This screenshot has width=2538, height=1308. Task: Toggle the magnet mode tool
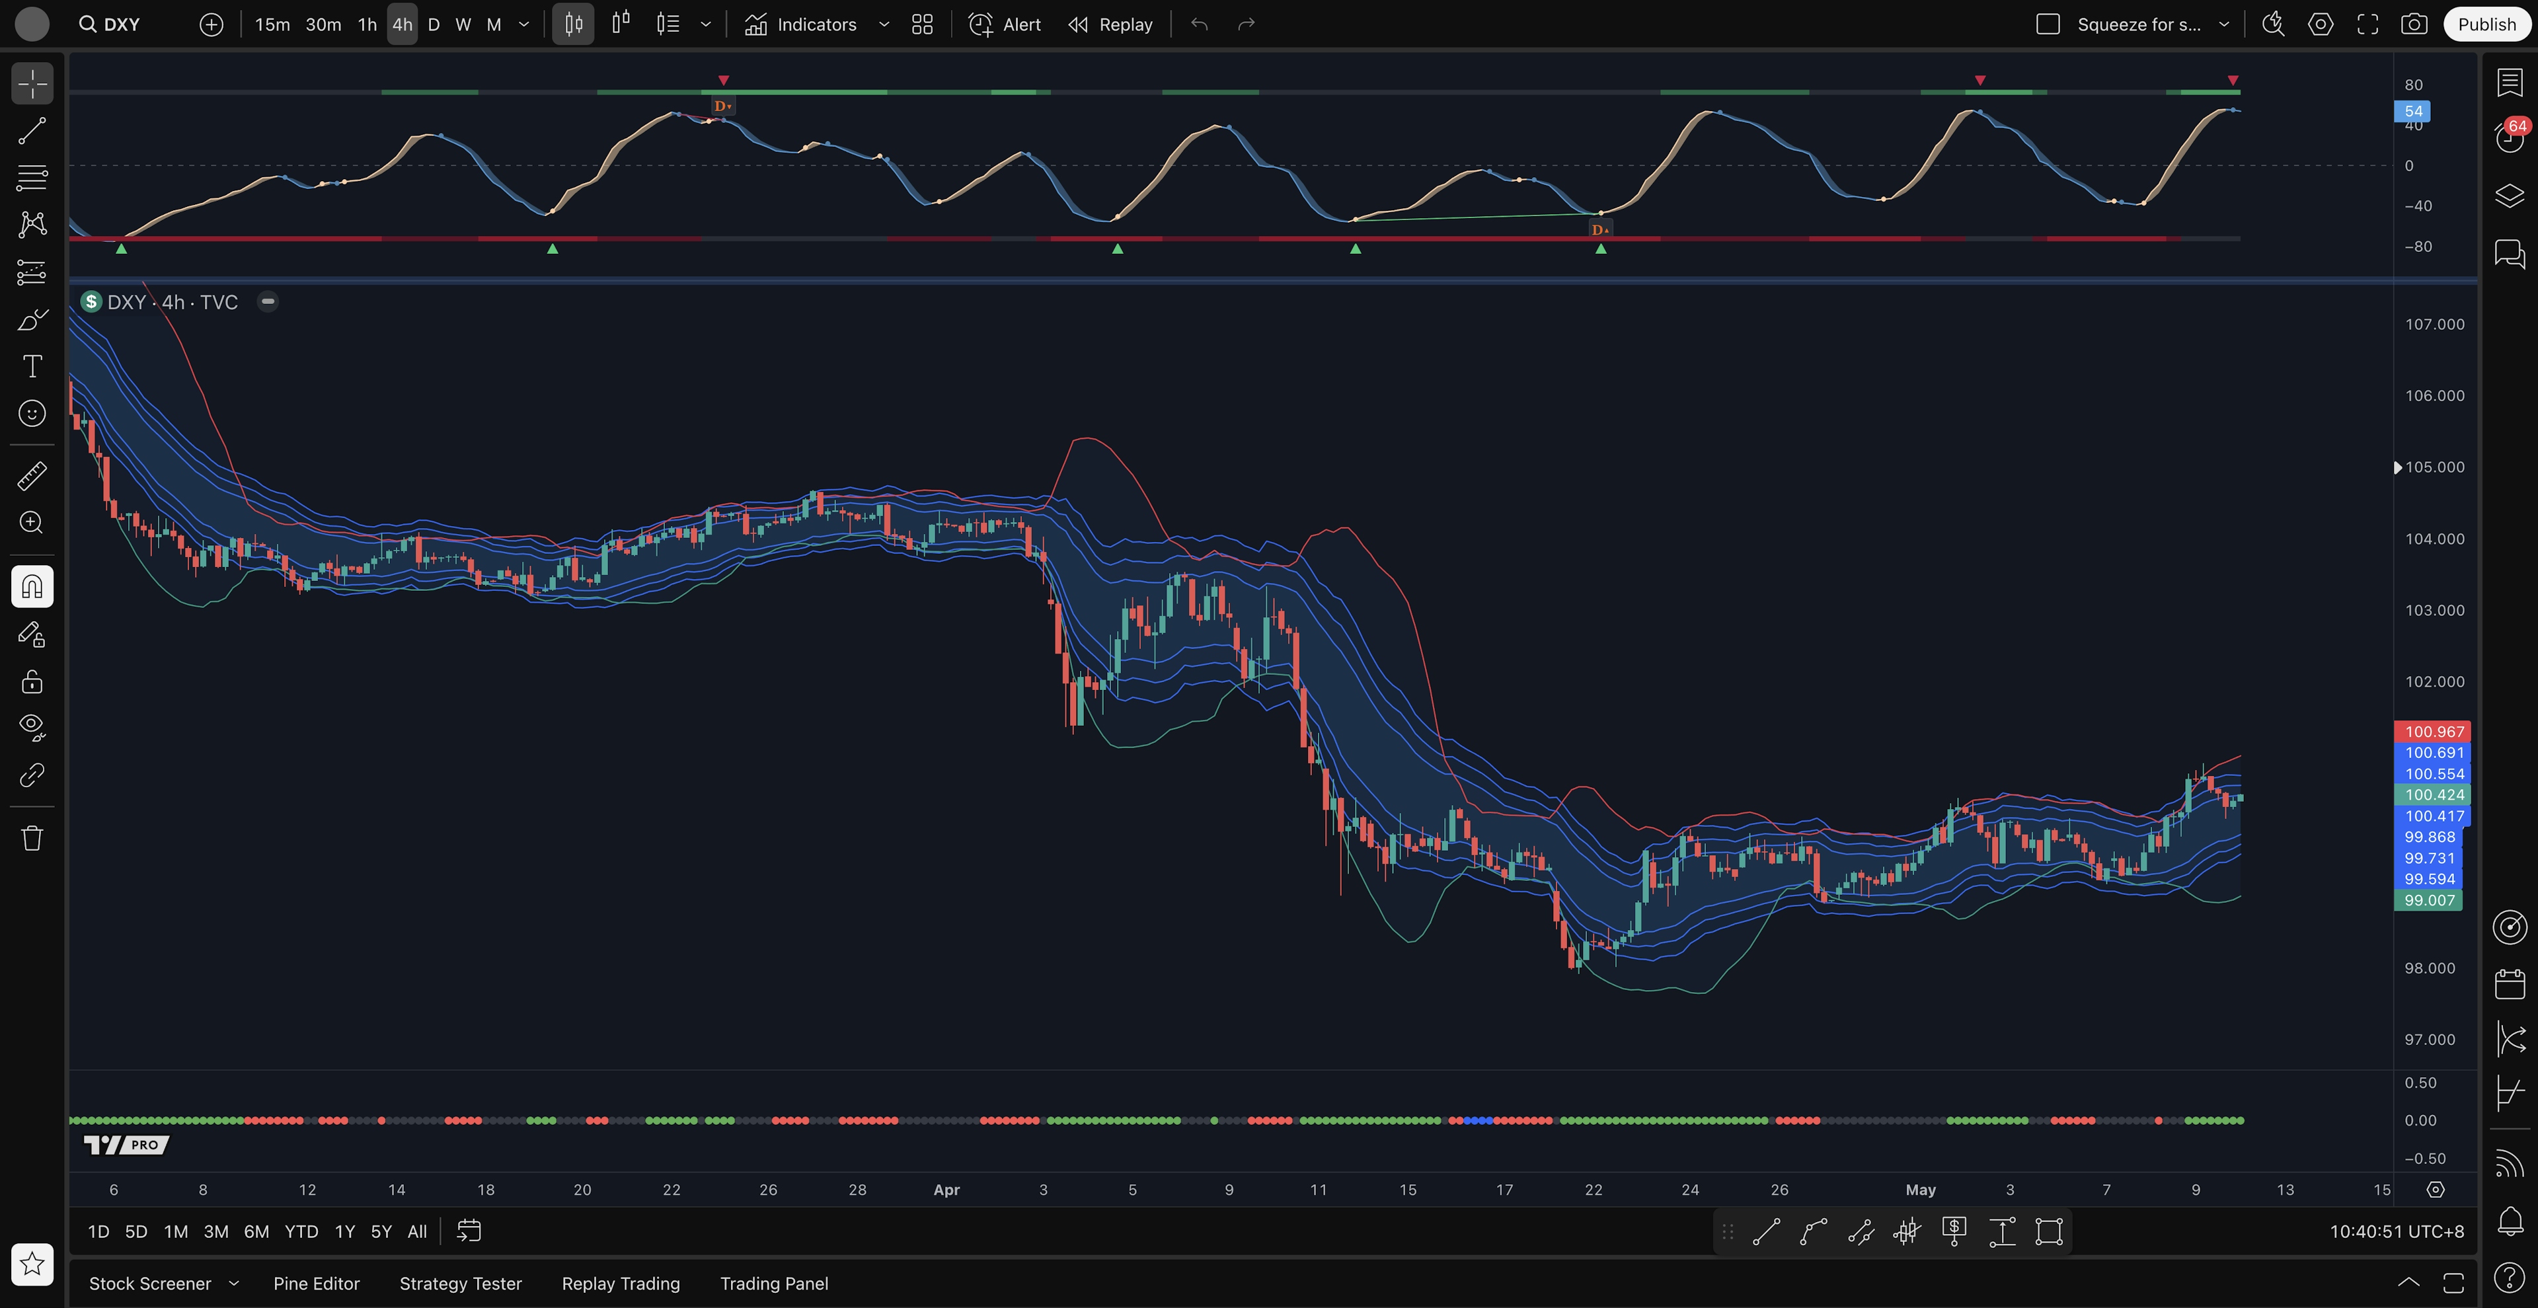(x=32, y=587)
